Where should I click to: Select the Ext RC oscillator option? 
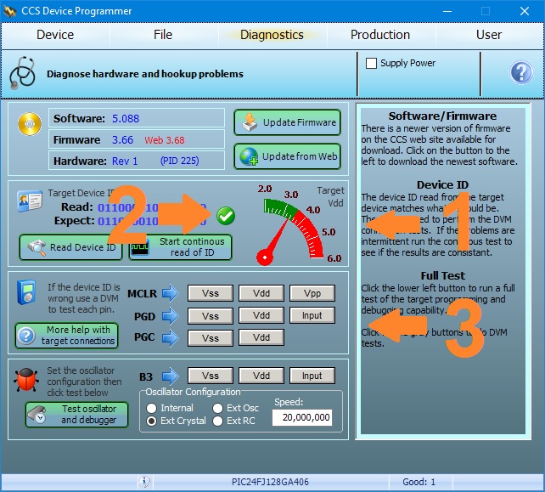click(x=217, y=421)
